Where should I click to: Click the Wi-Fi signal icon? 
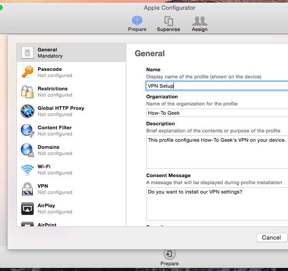[27, 170]
